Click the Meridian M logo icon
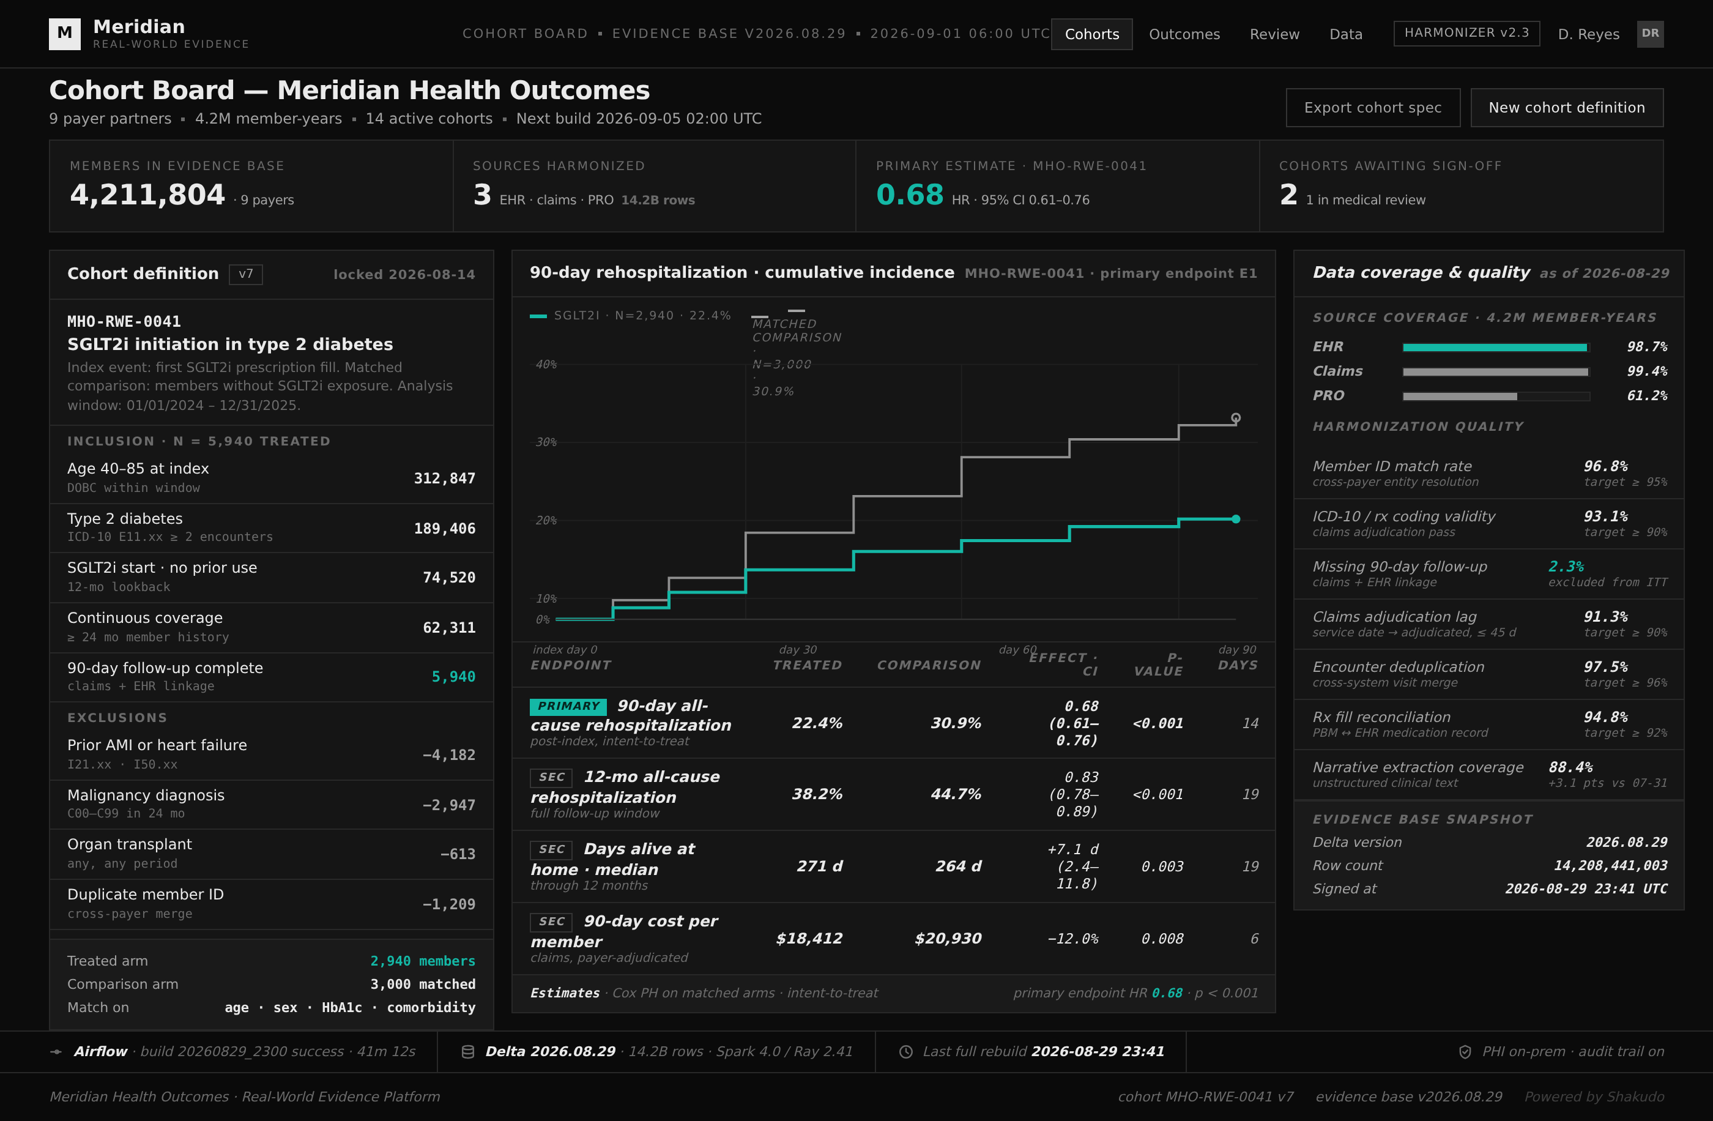The width and height of the screenshot is (1713, 1121). 65,33
